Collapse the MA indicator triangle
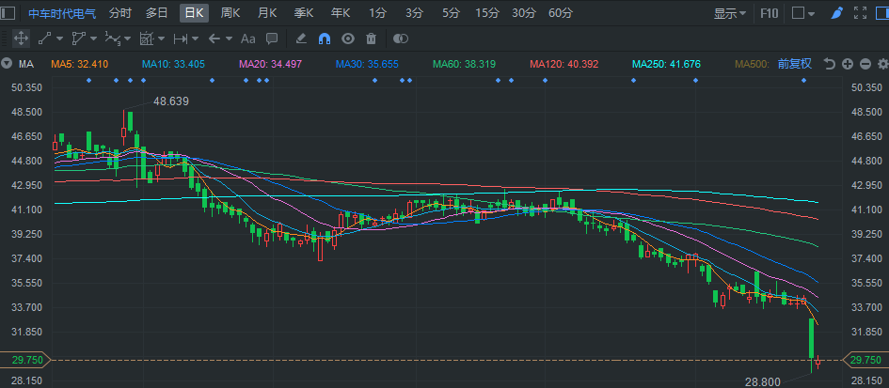 [7, 64]
